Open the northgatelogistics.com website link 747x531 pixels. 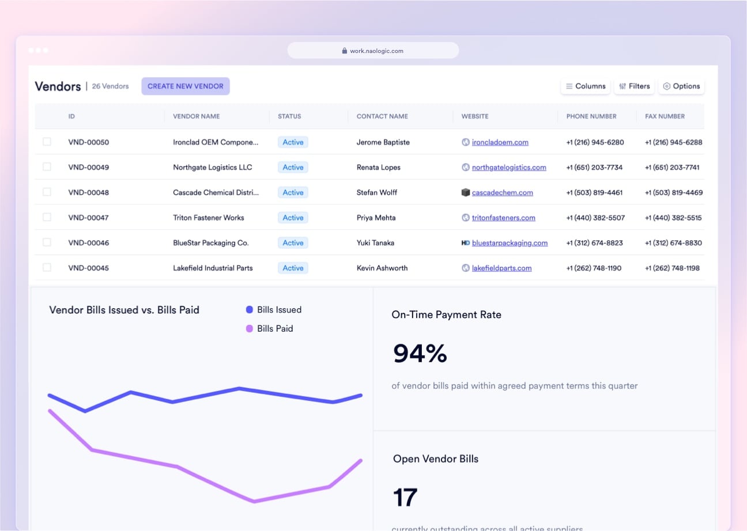(509, 167)
